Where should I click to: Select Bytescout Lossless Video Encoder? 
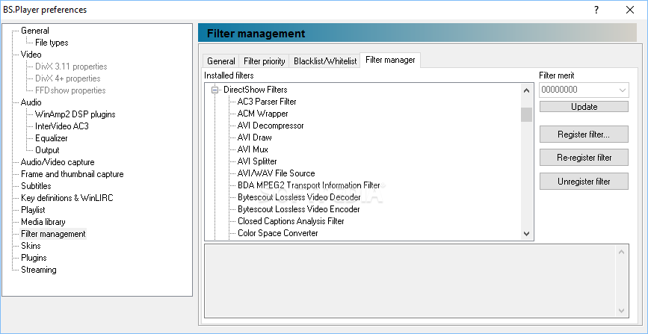pyautogui.click(x=299, y=209)
